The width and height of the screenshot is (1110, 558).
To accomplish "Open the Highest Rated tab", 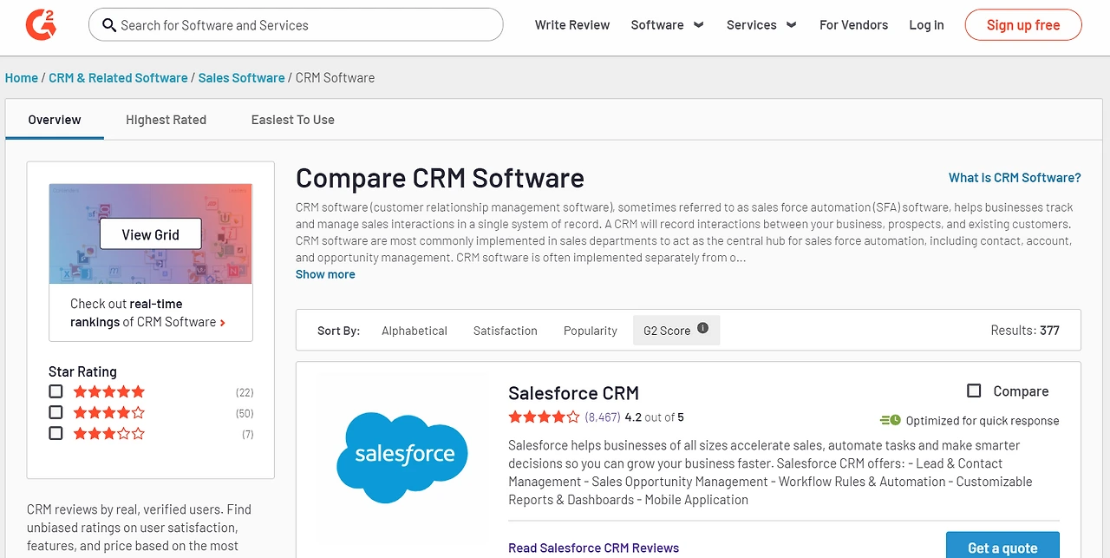I will pos(166,120).
